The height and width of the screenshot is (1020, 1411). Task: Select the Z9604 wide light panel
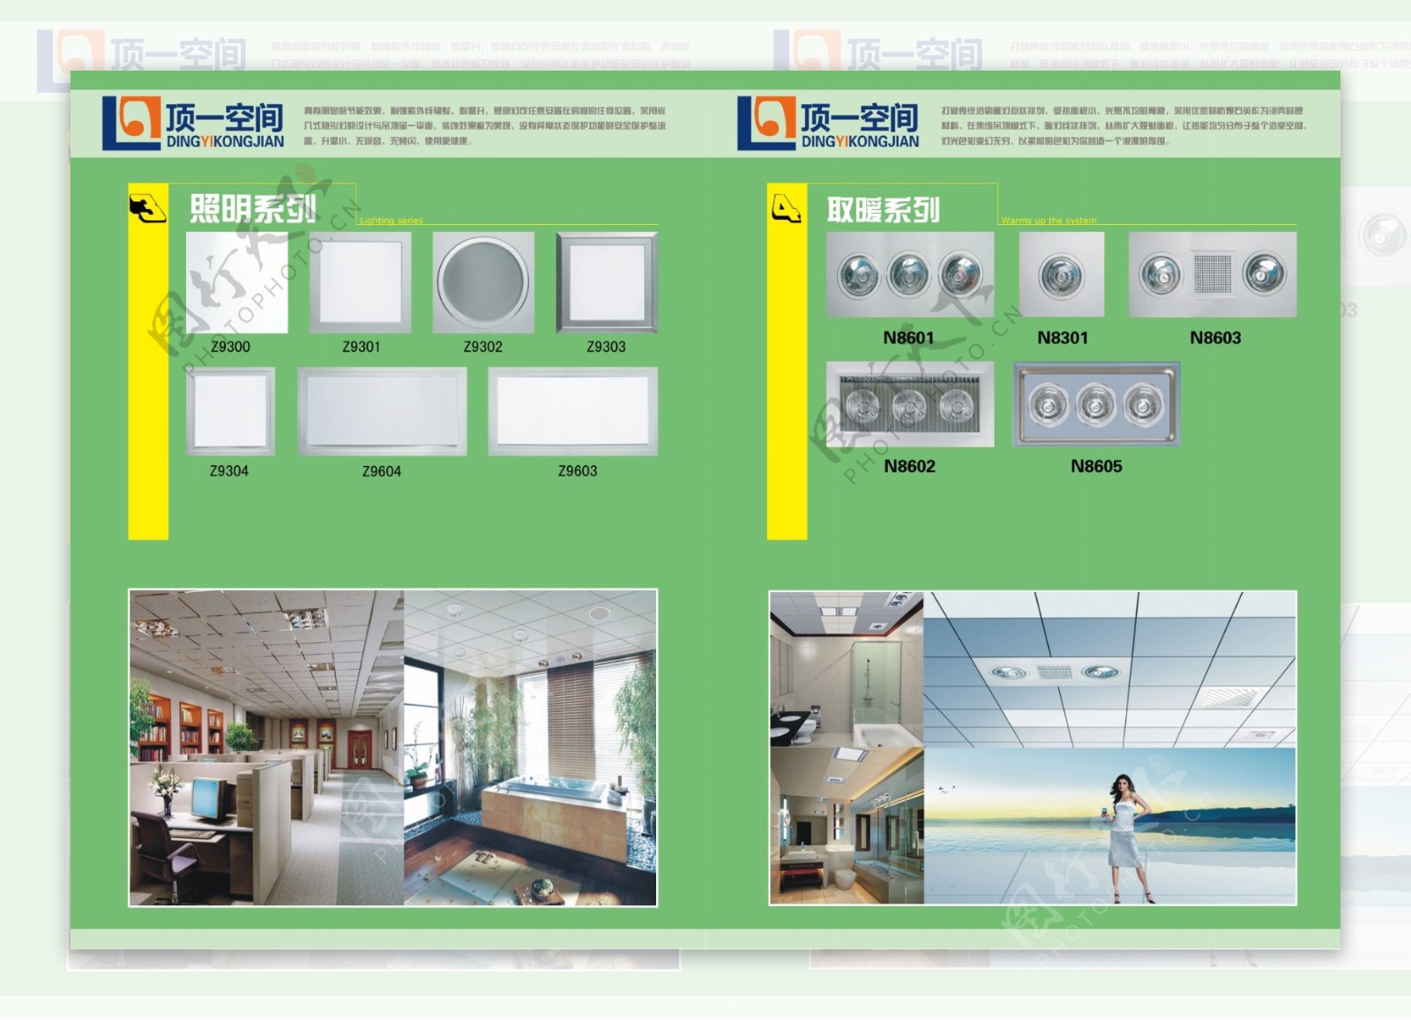[382, 411]
